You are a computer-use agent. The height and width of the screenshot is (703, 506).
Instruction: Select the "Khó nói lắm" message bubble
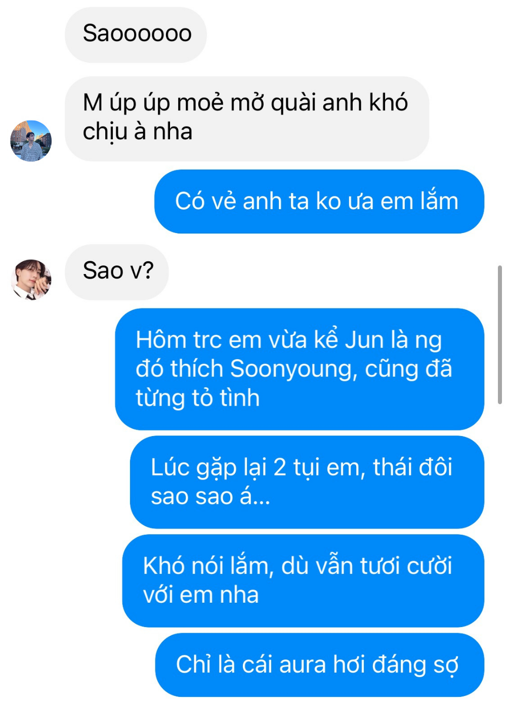(x=303, y=580)
